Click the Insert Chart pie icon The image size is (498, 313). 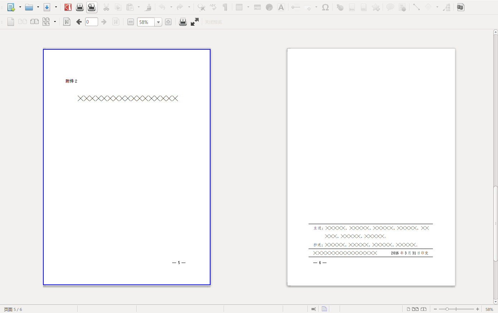(x=269, y=7)
